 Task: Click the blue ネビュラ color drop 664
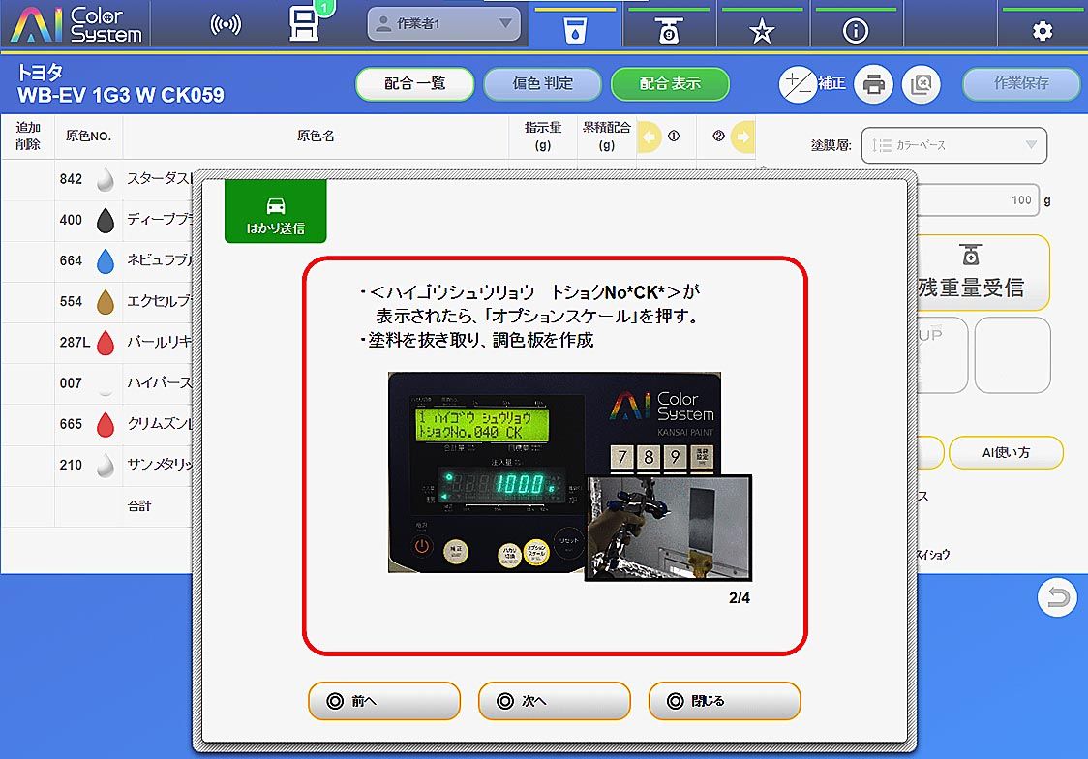(106, 260)
